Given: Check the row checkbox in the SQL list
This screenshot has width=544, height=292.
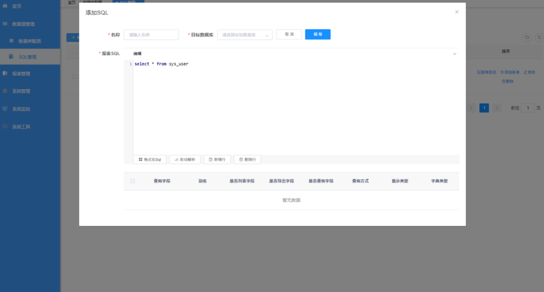Looking at the screenshot, I should (x=75, y=76).
